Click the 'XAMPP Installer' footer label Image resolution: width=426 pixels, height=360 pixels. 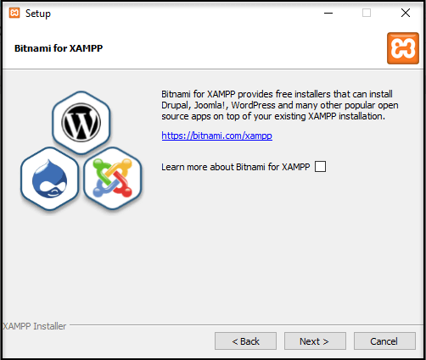[x=34, y=326]
